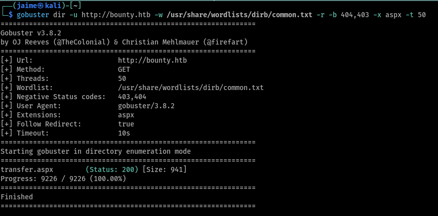Click the Follow Redirect value 'true'

[x=126, y=124]
